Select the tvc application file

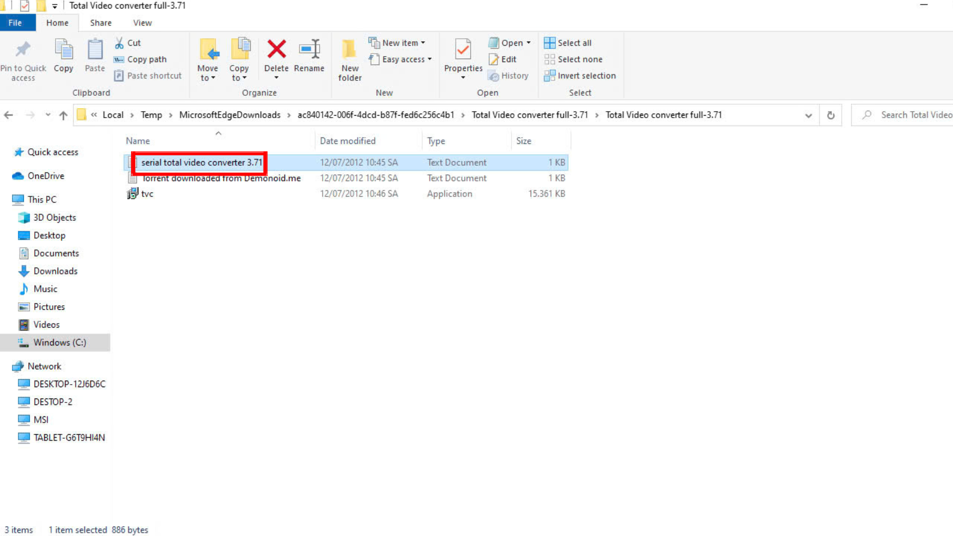[x=147, y=194]
